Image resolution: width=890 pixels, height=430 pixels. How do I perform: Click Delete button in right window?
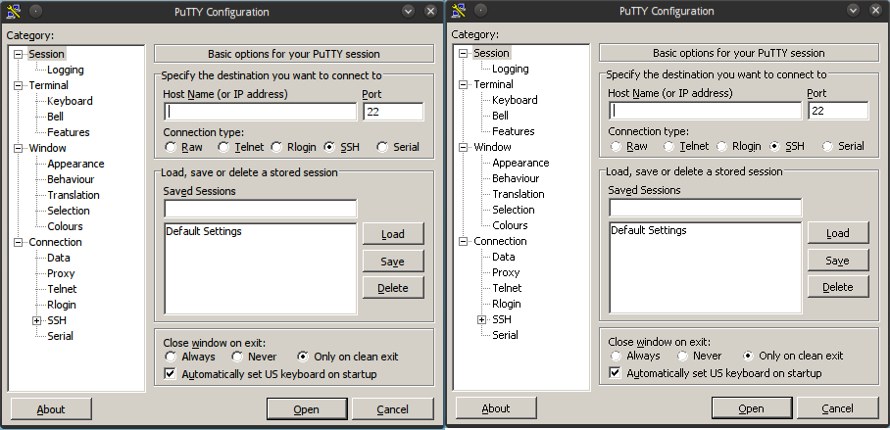tap(838, 287)
